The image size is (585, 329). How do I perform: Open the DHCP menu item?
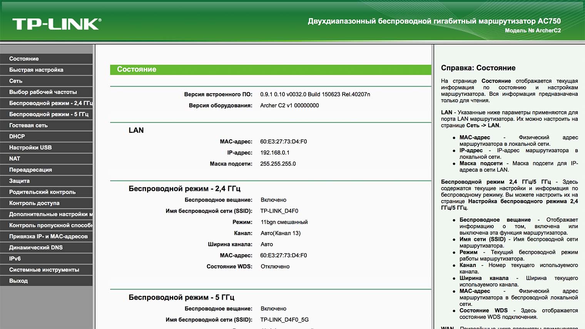point(46,136)
